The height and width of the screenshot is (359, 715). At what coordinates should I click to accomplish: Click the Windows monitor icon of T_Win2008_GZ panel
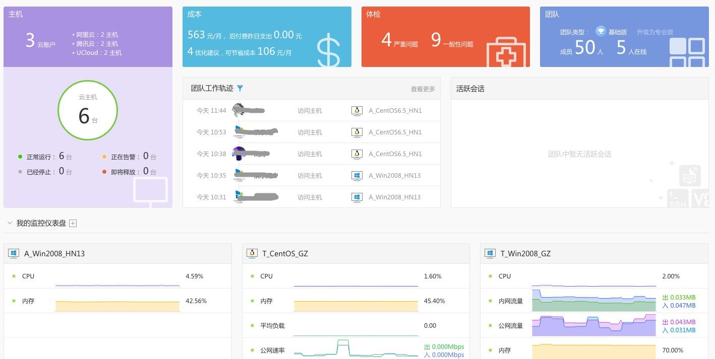pos(490,253)
